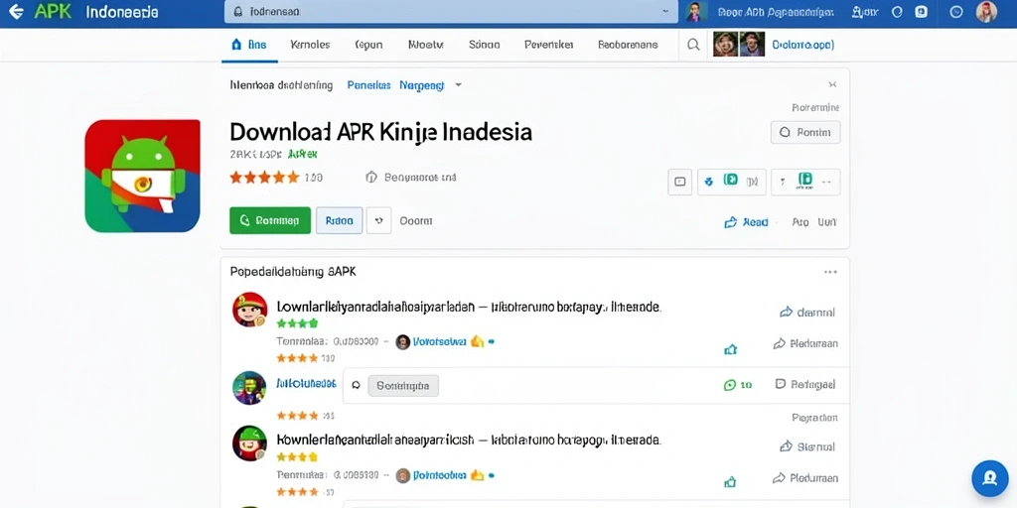
Task: Click the green Bosnmep download button
Action: [270, 220]
